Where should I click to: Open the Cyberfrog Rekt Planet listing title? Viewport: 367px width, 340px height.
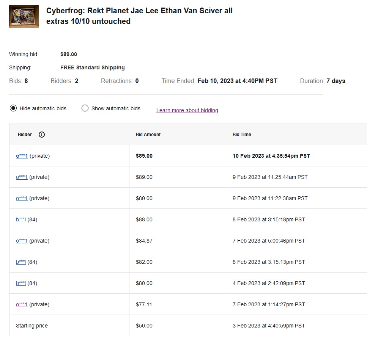coord(139,16)
